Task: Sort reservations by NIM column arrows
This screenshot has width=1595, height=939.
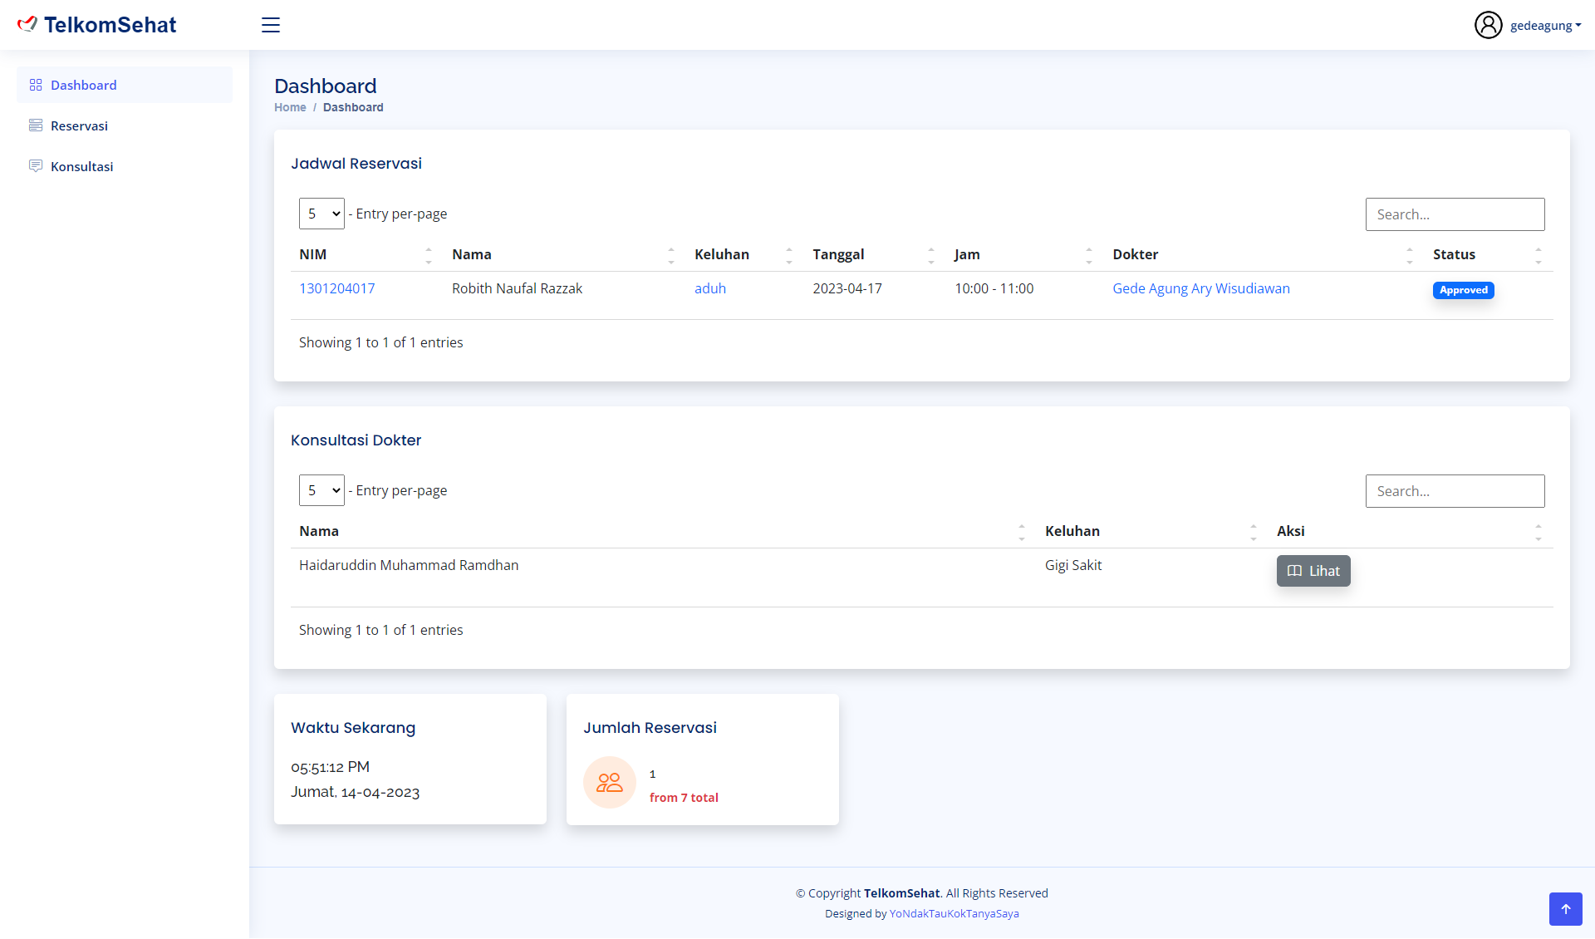Action: (429, 255)
